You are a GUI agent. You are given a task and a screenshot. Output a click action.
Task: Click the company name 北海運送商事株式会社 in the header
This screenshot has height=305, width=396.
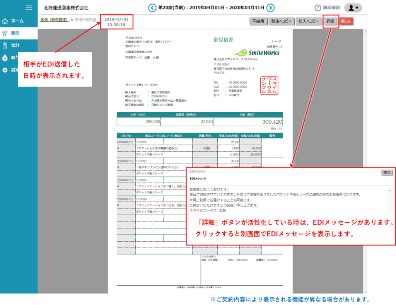pos(66,8)
